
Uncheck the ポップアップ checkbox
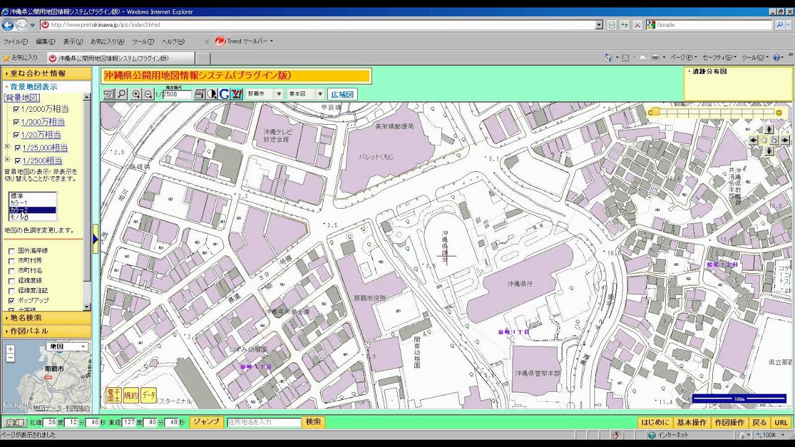point(11,300)
